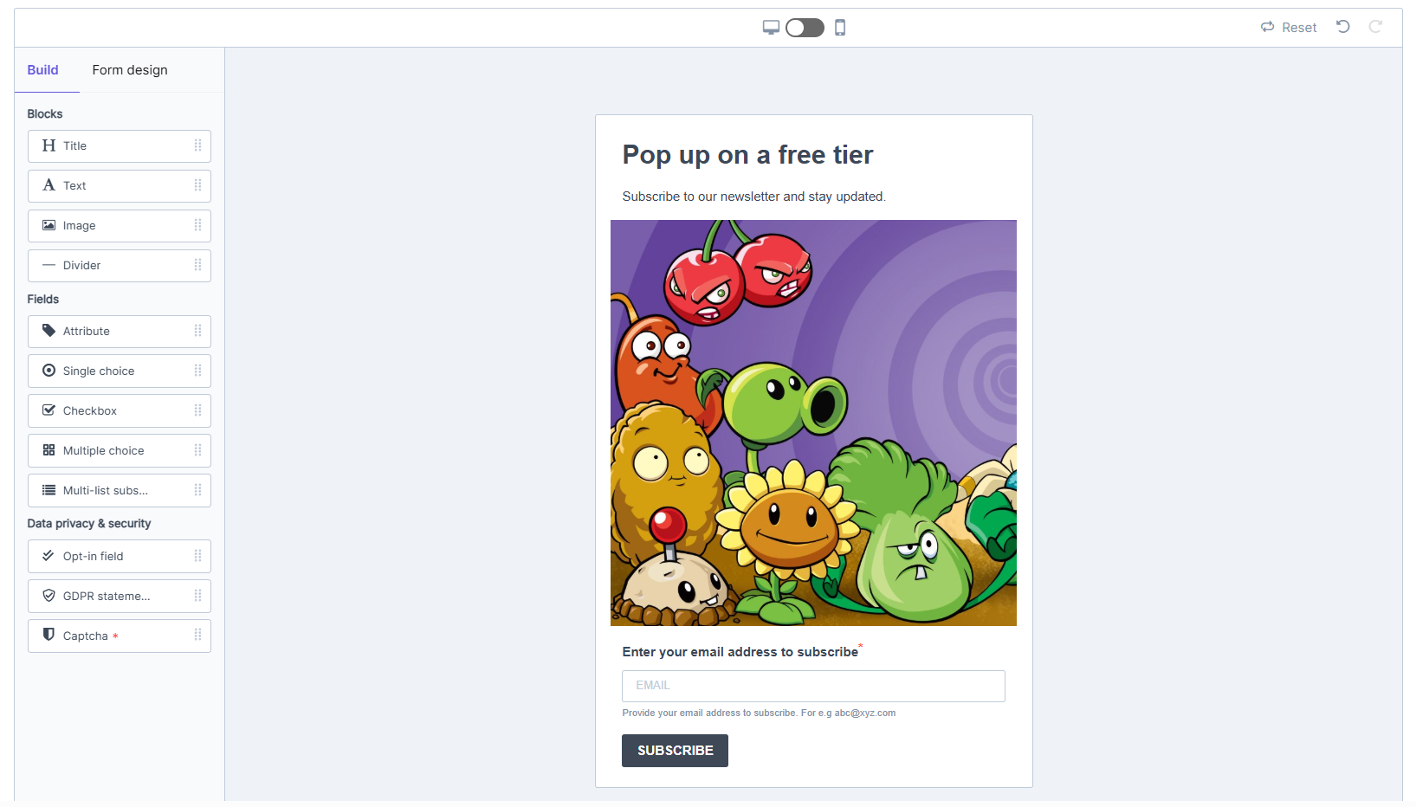
Task: Click the drag handle on Captcha field
Action: coord(197,636)
